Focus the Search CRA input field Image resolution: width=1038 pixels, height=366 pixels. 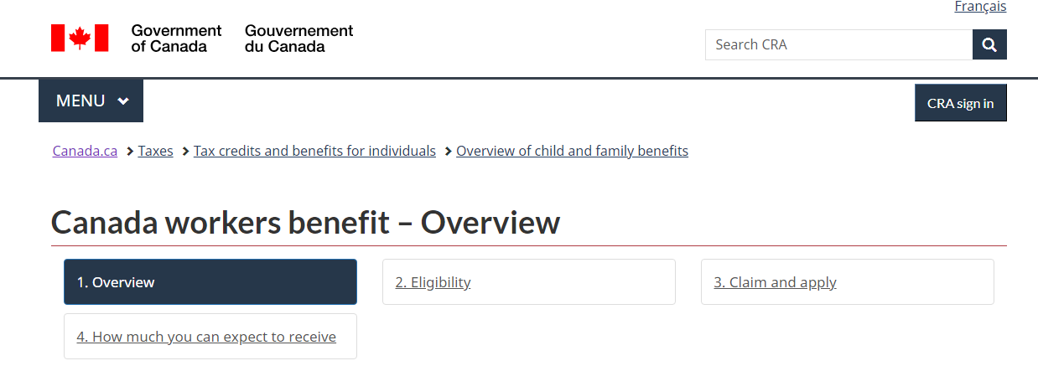tap(838, 44)
